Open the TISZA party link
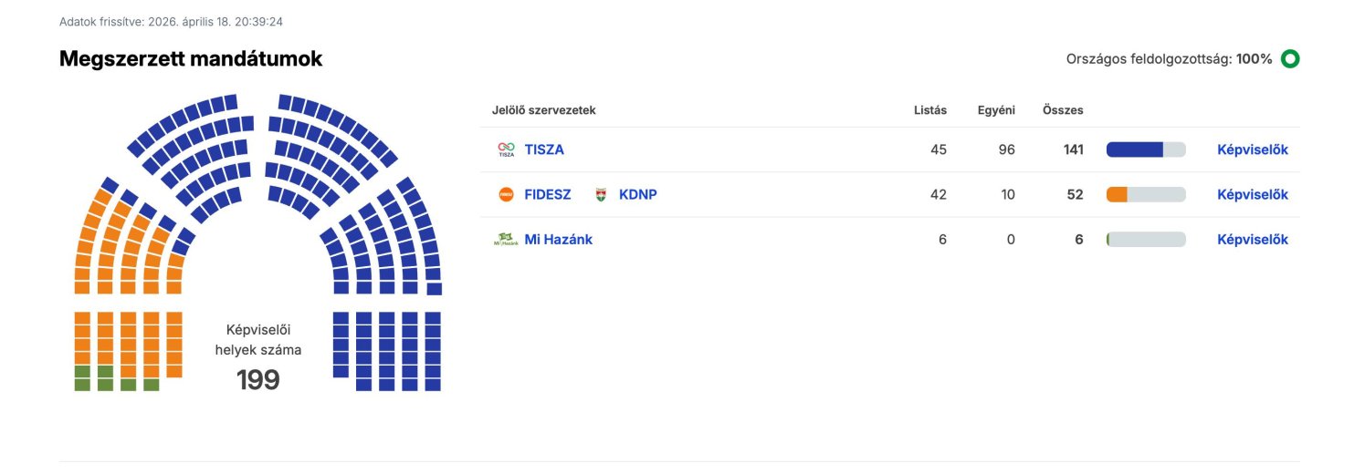Screen dimensions: 1365x474 (544, 149)
